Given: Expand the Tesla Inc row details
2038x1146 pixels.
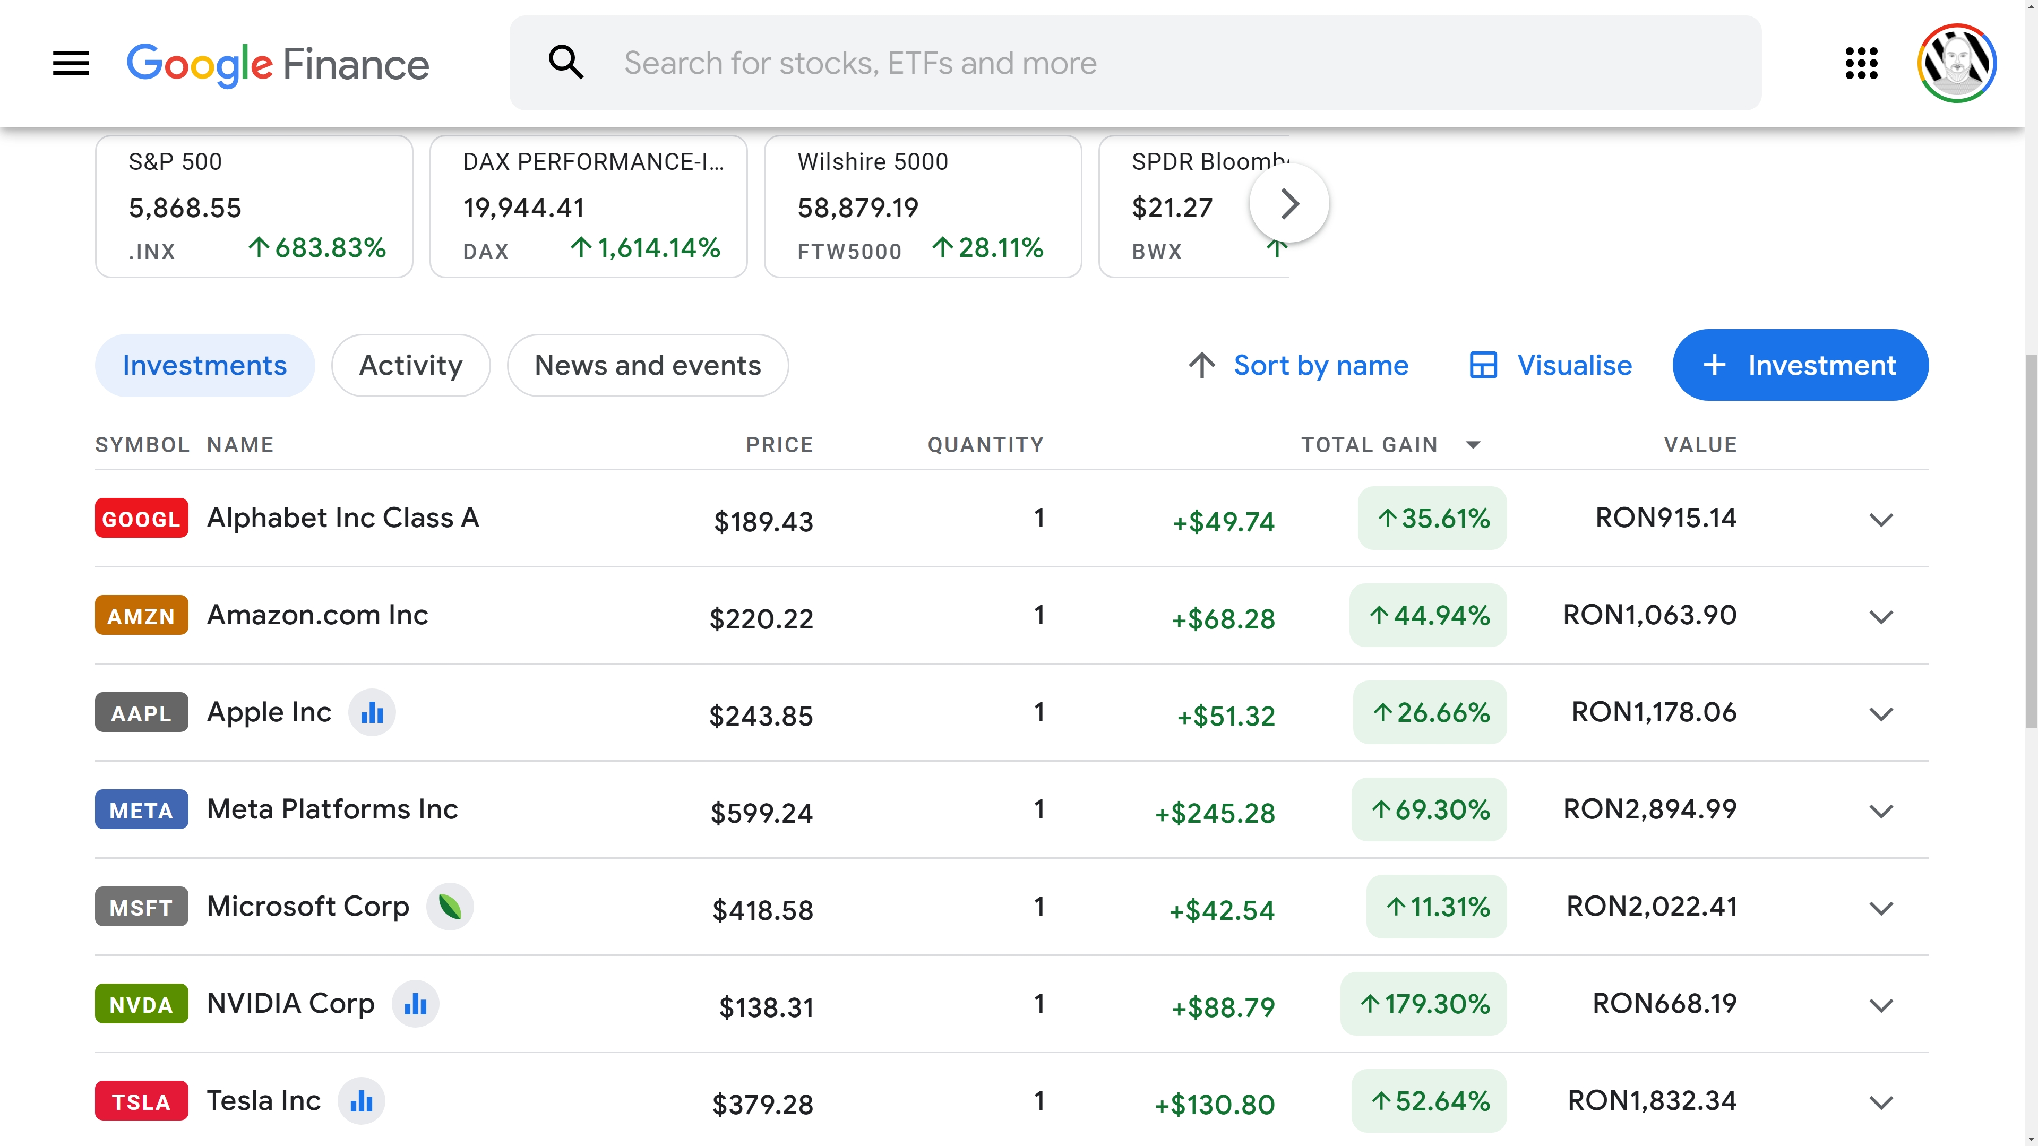Looking at the screenshot, I should [1880, 1102].
